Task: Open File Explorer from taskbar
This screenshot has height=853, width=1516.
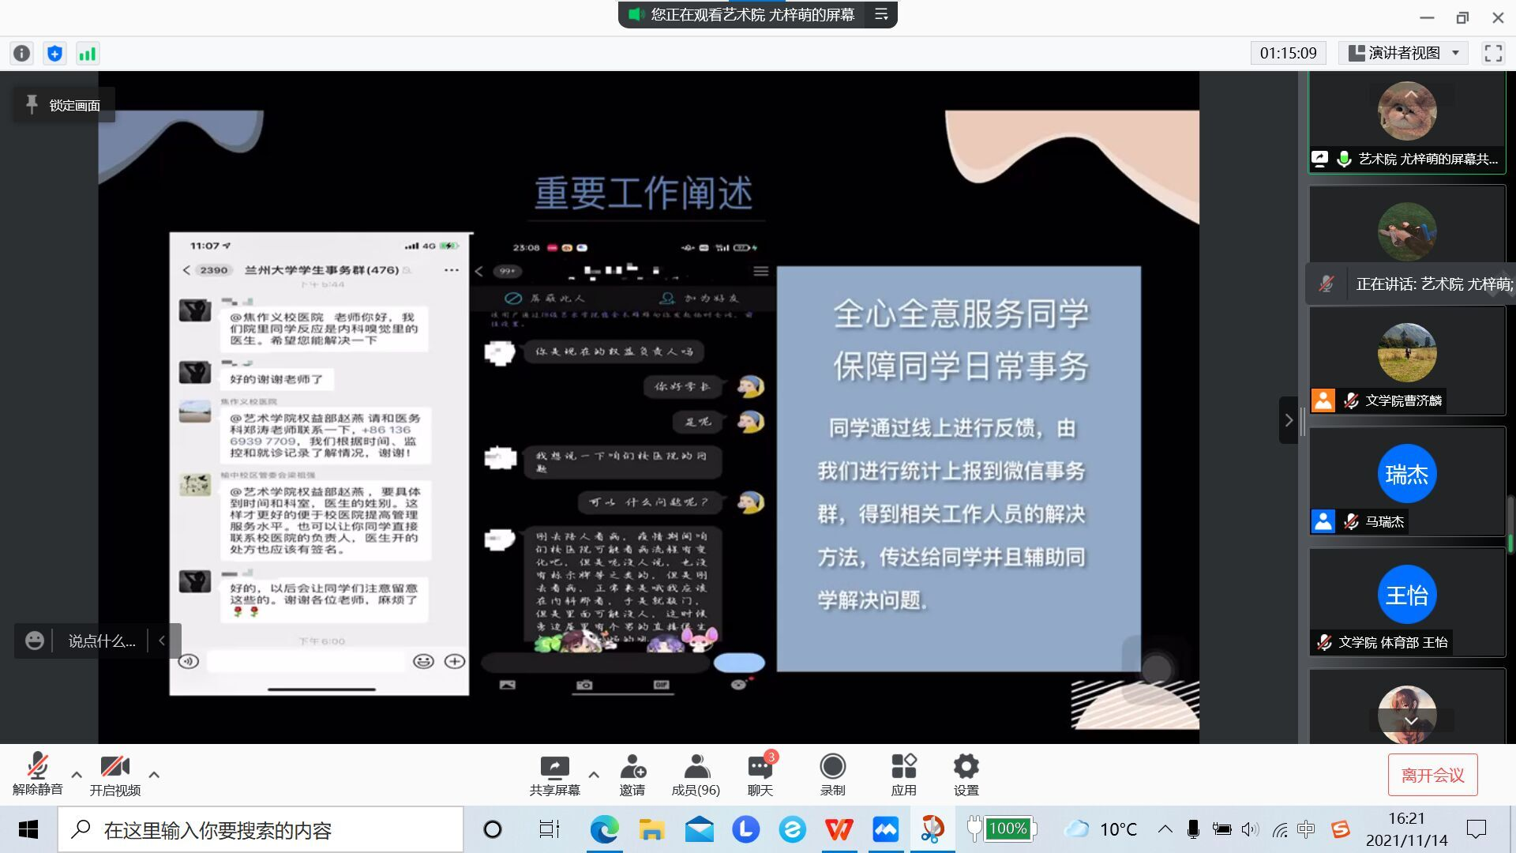Action: 651,829
